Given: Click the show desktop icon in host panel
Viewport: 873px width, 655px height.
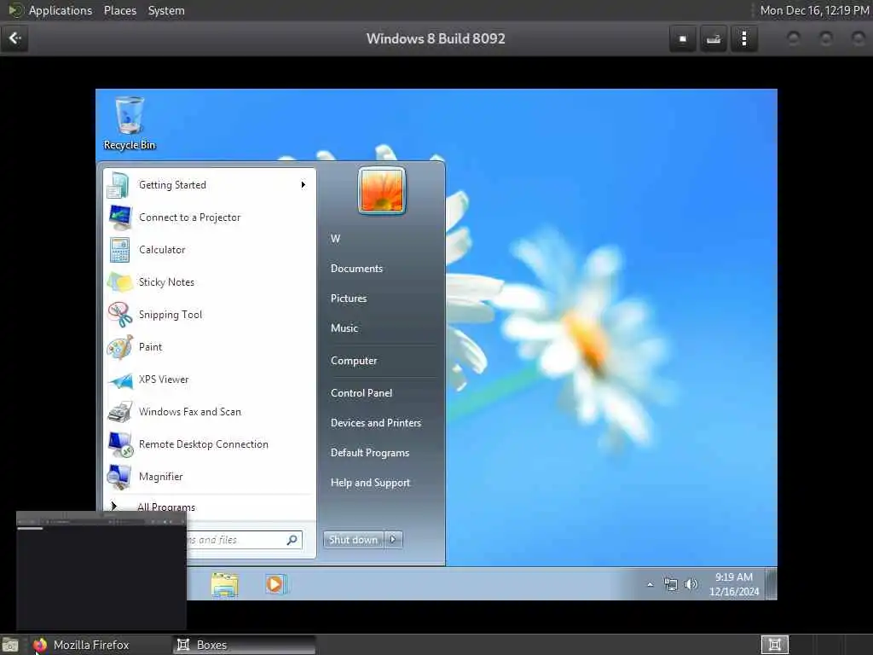Looking at the screenshot, I should pos(10,646).
